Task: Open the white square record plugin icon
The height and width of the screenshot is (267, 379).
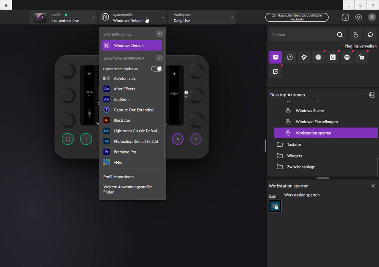Action: 333,57
